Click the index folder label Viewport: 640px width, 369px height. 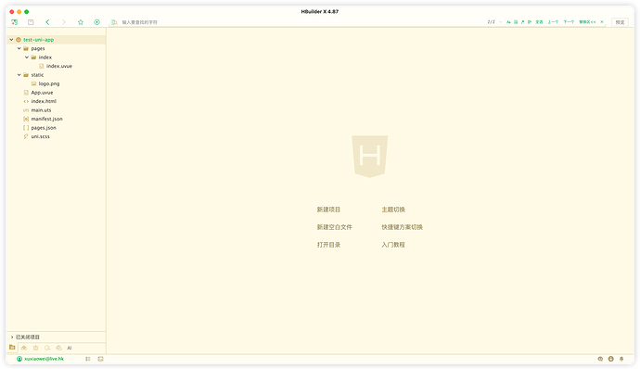45,57
